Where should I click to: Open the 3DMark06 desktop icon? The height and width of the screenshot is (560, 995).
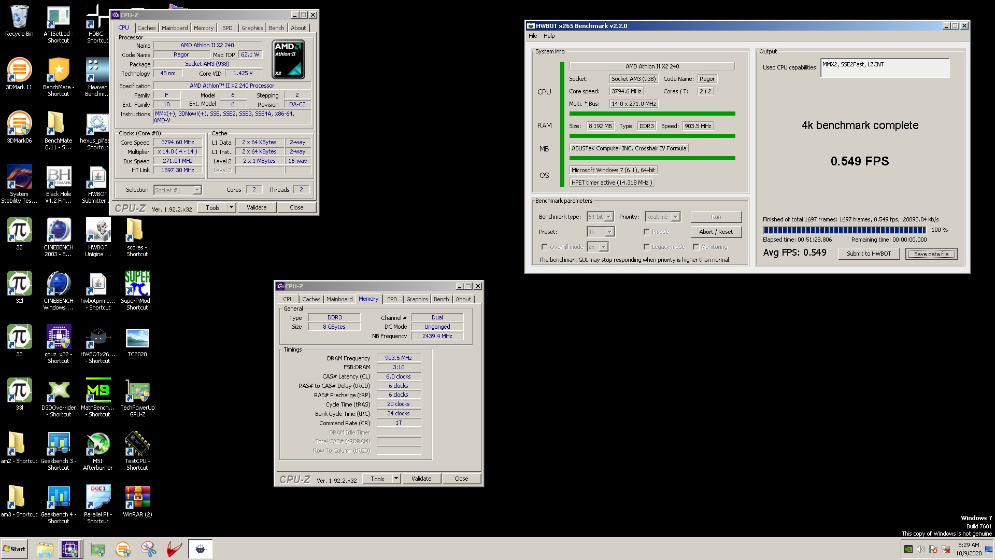pos(19,128)
